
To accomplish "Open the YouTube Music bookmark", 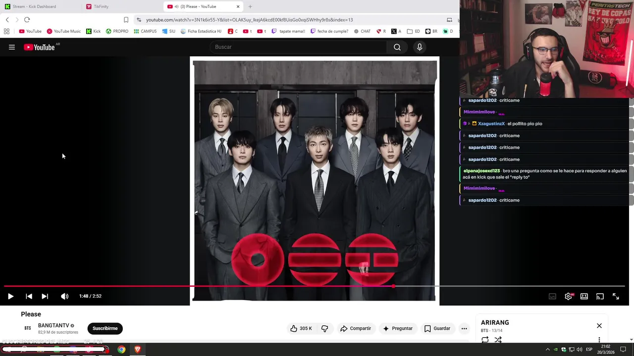I will pos(64,31).
